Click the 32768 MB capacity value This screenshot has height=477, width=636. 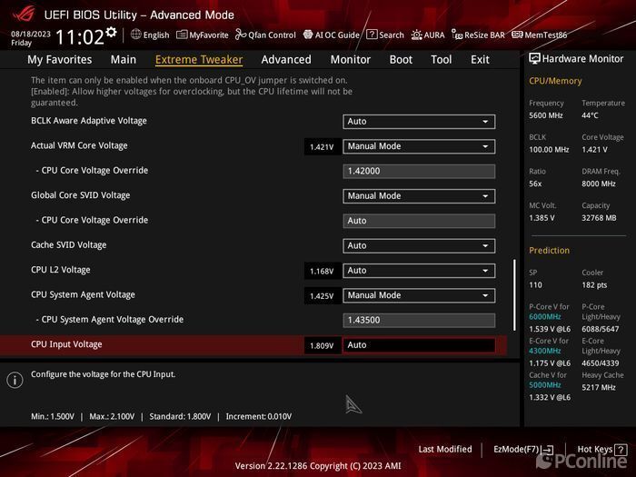tap(599, 218)
